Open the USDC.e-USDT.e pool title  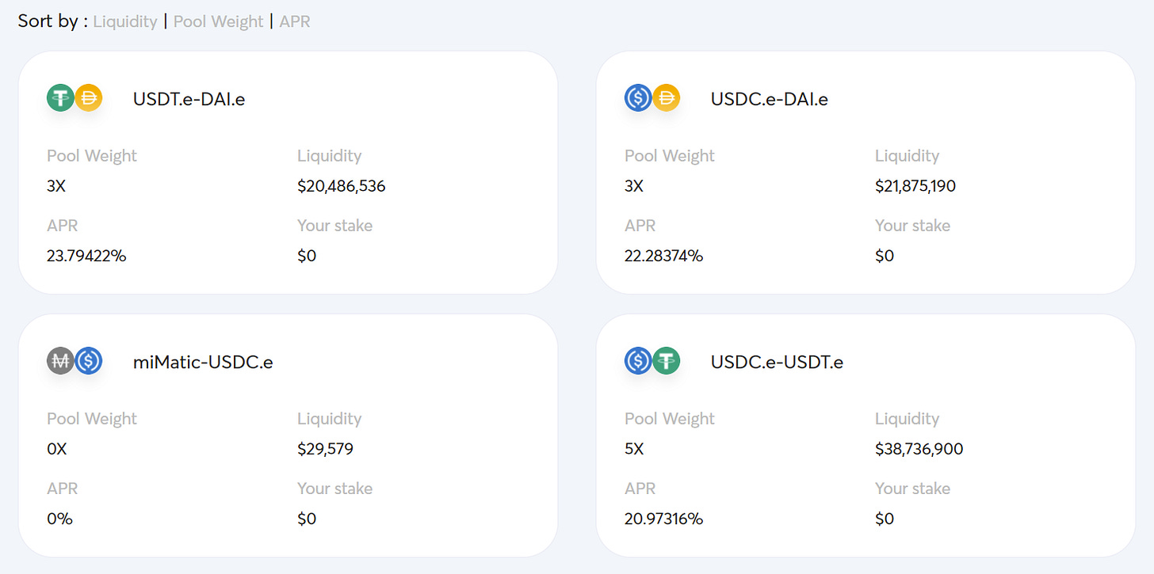[777, 363]
